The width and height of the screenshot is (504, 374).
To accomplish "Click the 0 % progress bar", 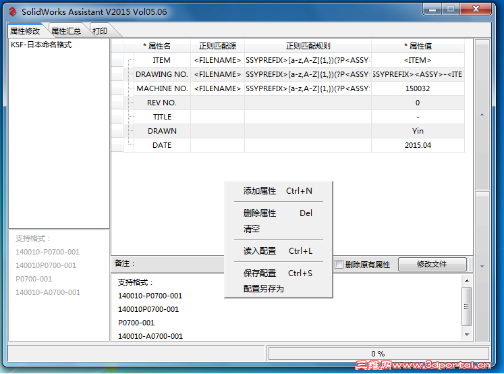I will pyautogui.click(x=379, y=354).
